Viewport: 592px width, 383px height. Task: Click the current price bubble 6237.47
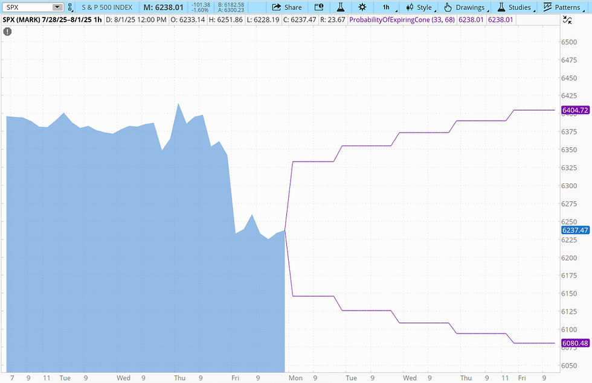pos(575,230)
